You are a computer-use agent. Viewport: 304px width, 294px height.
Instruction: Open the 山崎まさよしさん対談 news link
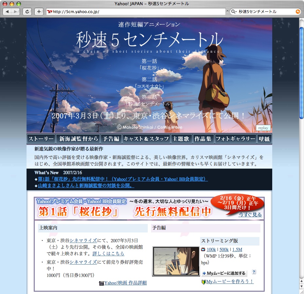coord(86,186)
